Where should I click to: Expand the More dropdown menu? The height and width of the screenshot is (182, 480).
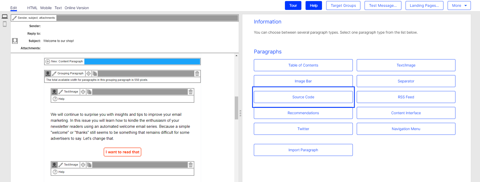click(459, 5)
